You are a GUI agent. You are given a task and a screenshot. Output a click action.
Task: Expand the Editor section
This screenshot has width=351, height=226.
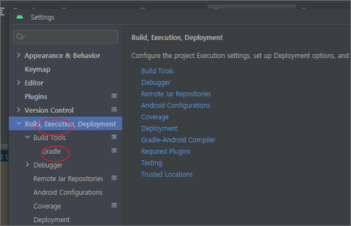point(19,83)
